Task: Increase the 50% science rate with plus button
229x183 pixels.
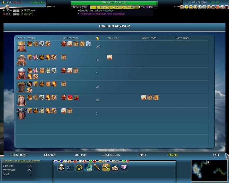Action: (x=14, y=11)
